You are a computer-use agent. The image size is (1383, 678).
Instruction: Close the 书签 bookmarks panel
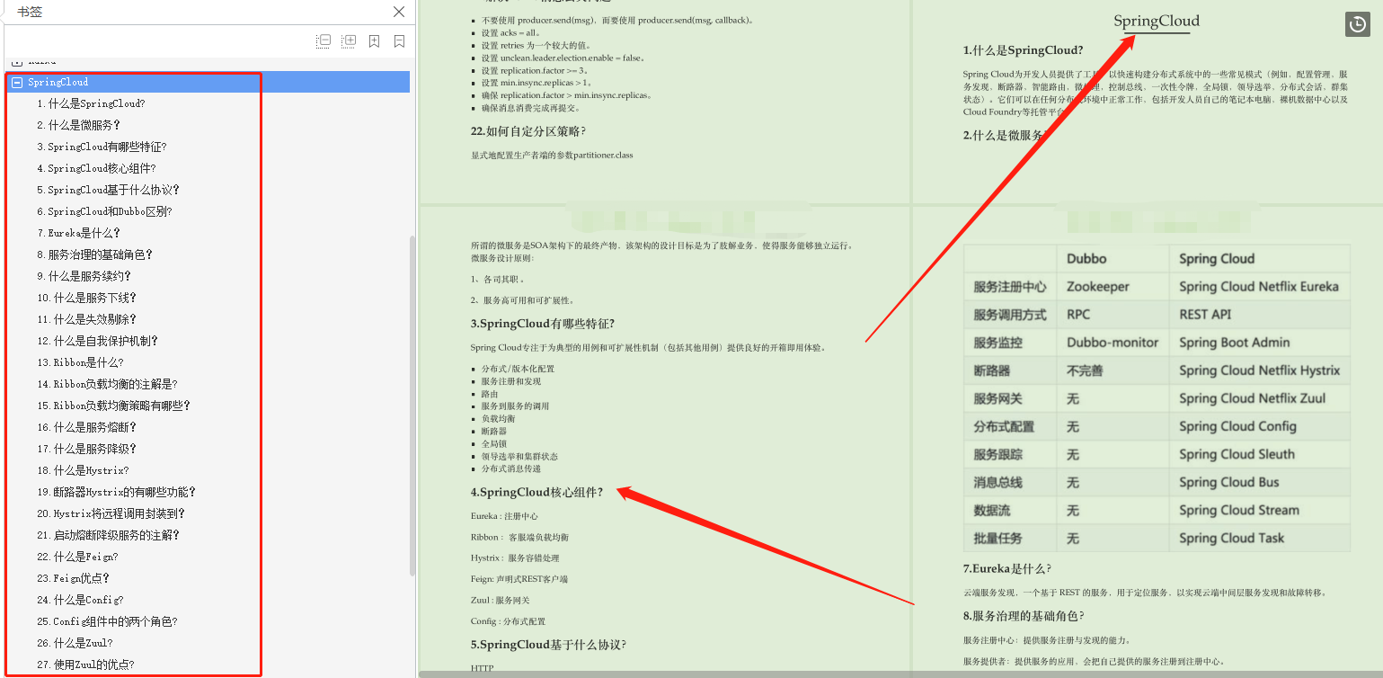[399, 12]
